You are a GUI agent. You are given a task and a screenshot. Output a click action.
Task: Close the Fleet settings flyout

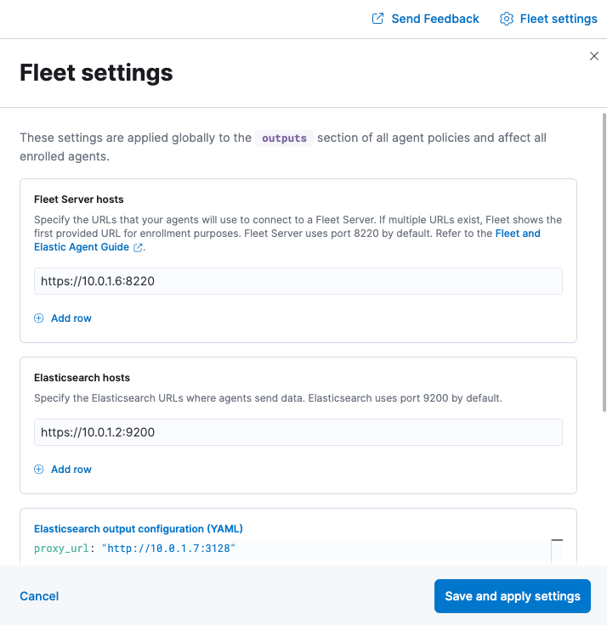(x=594, y=56)
